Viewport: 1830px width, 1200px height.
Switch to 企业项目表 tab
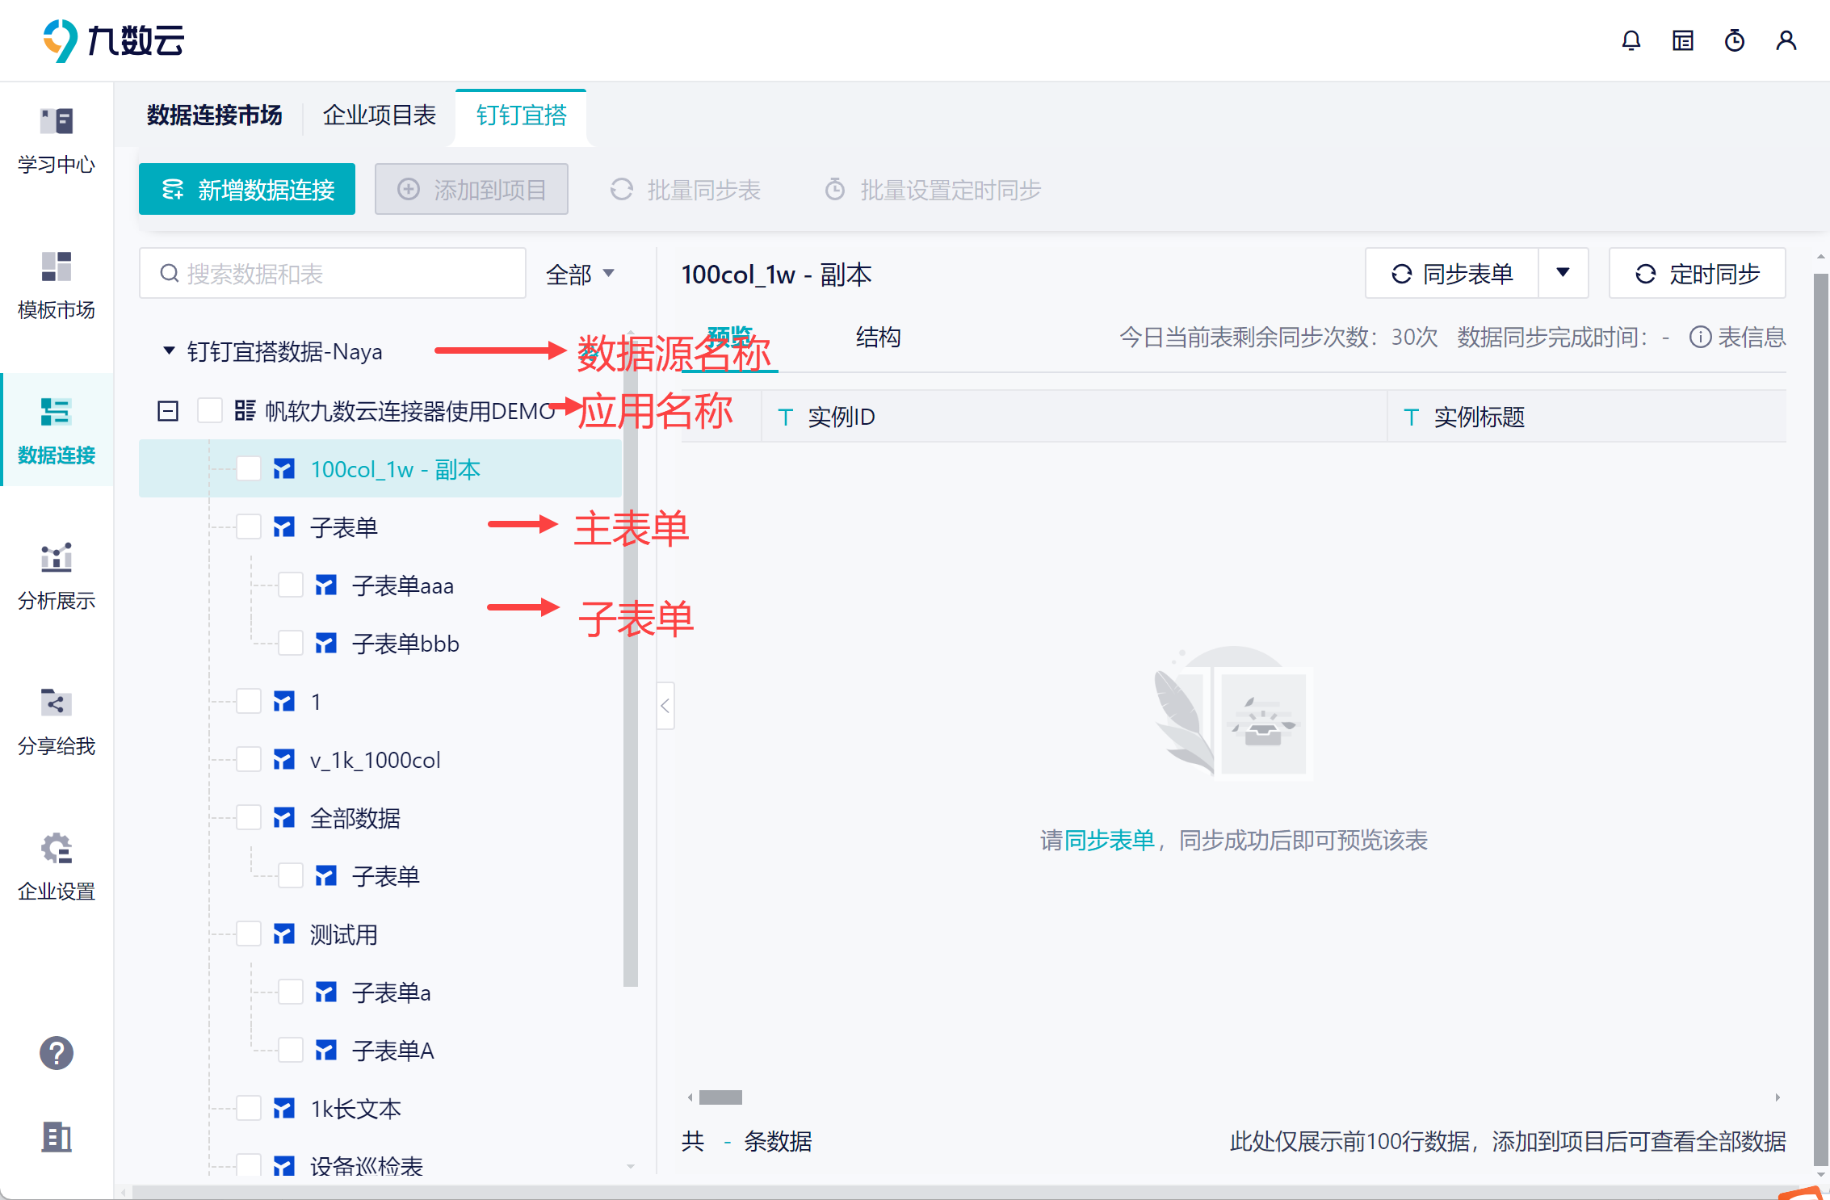pyautogui.click(x=379, y=115)
